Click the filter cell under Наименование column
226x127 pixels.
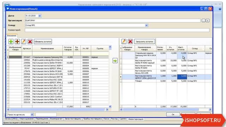tap(47, 54)
